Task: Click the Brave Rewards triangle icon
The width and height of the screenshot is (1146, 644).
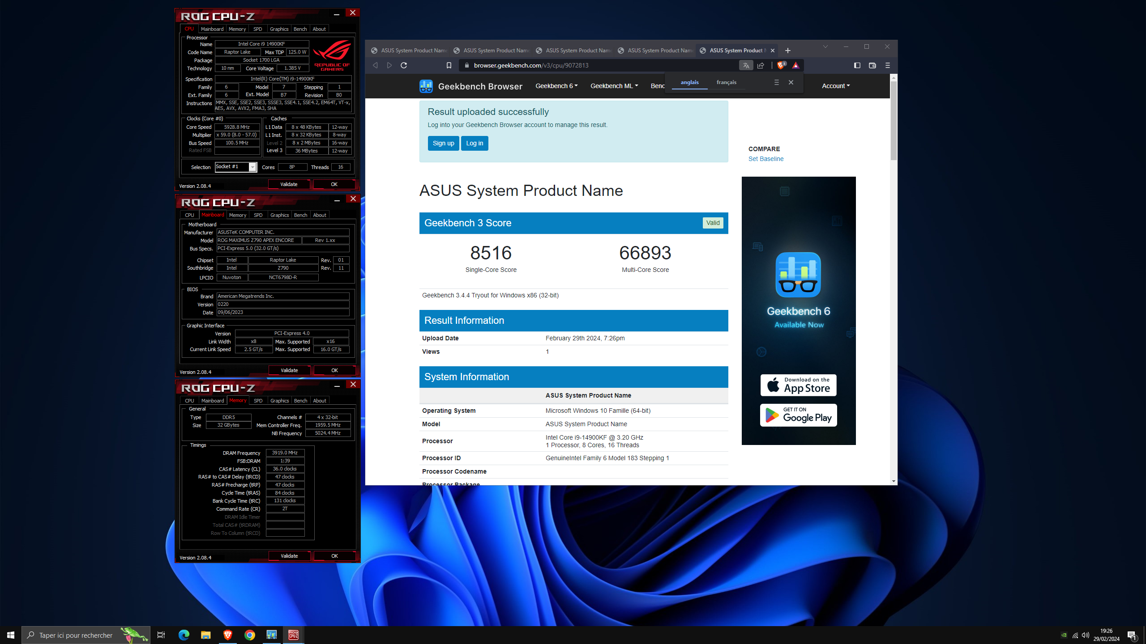Action: click(795, 65)
